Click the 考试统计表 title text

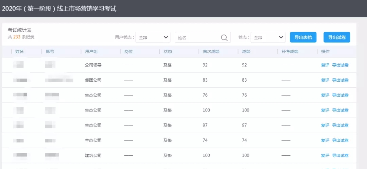[x=20, y=30]
